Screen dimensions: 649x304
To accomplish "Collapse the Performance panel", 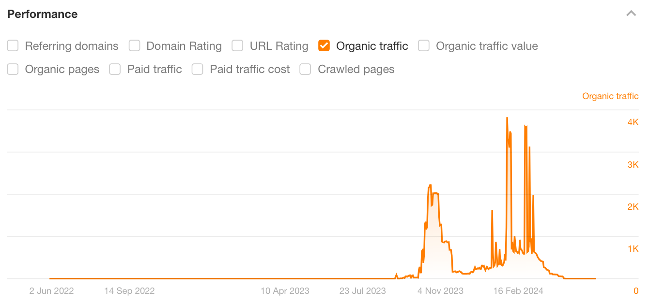I will coord(631,14).
